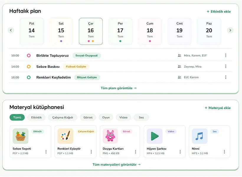The height and width of the screenshot is (177, 242).
Task: Open more options for Ninni
Action: tap(224, 152)
